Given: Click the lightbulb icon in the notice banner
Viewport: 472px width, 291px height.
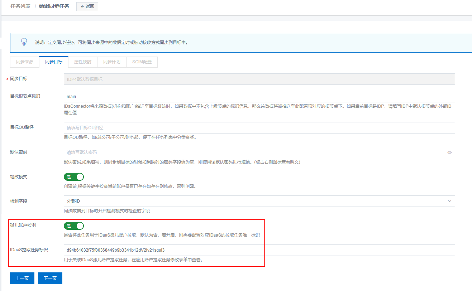Looking at the screenshot, I should click(x=24, y=42).
